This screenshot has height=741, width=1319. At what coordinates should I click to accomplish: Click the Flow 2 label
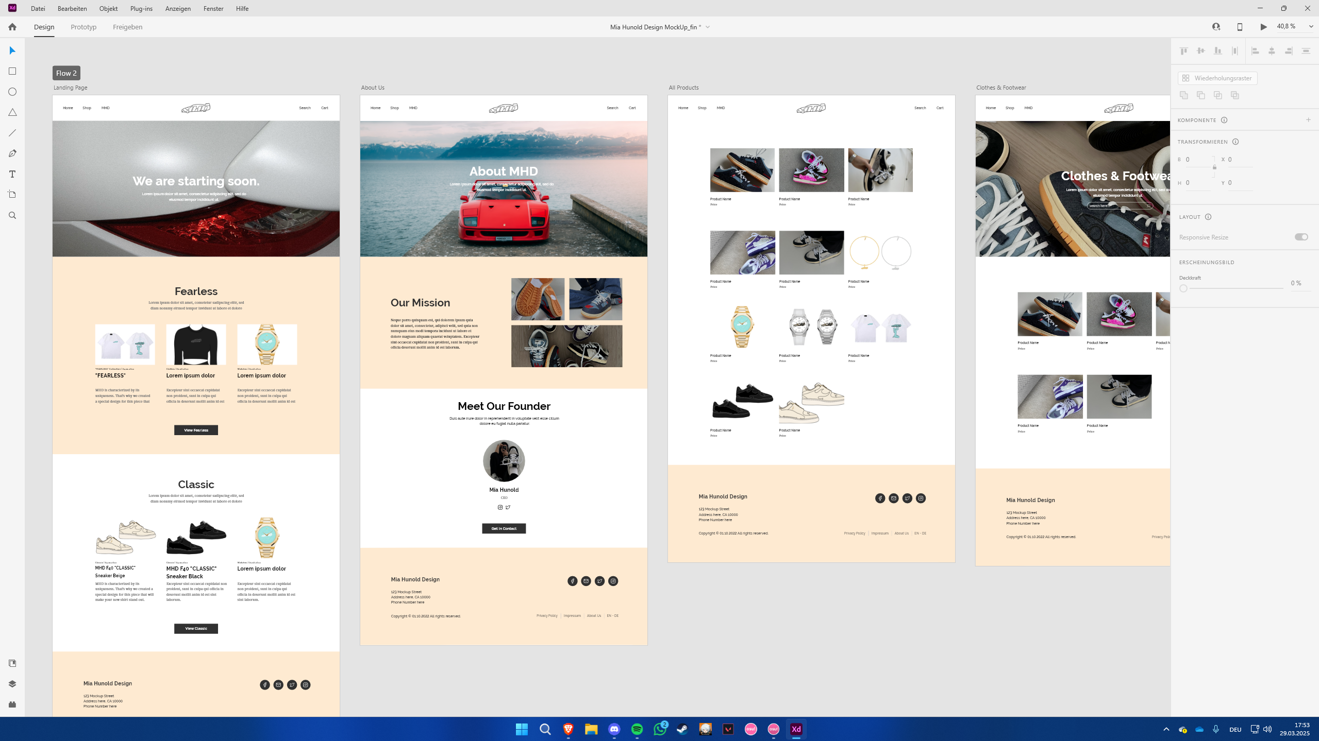pos(66,73)
